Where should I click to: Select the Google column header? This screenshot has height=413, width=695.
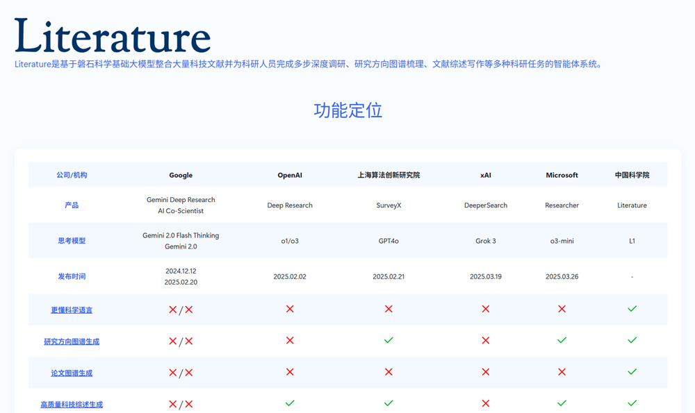click(x=181, y=176)
